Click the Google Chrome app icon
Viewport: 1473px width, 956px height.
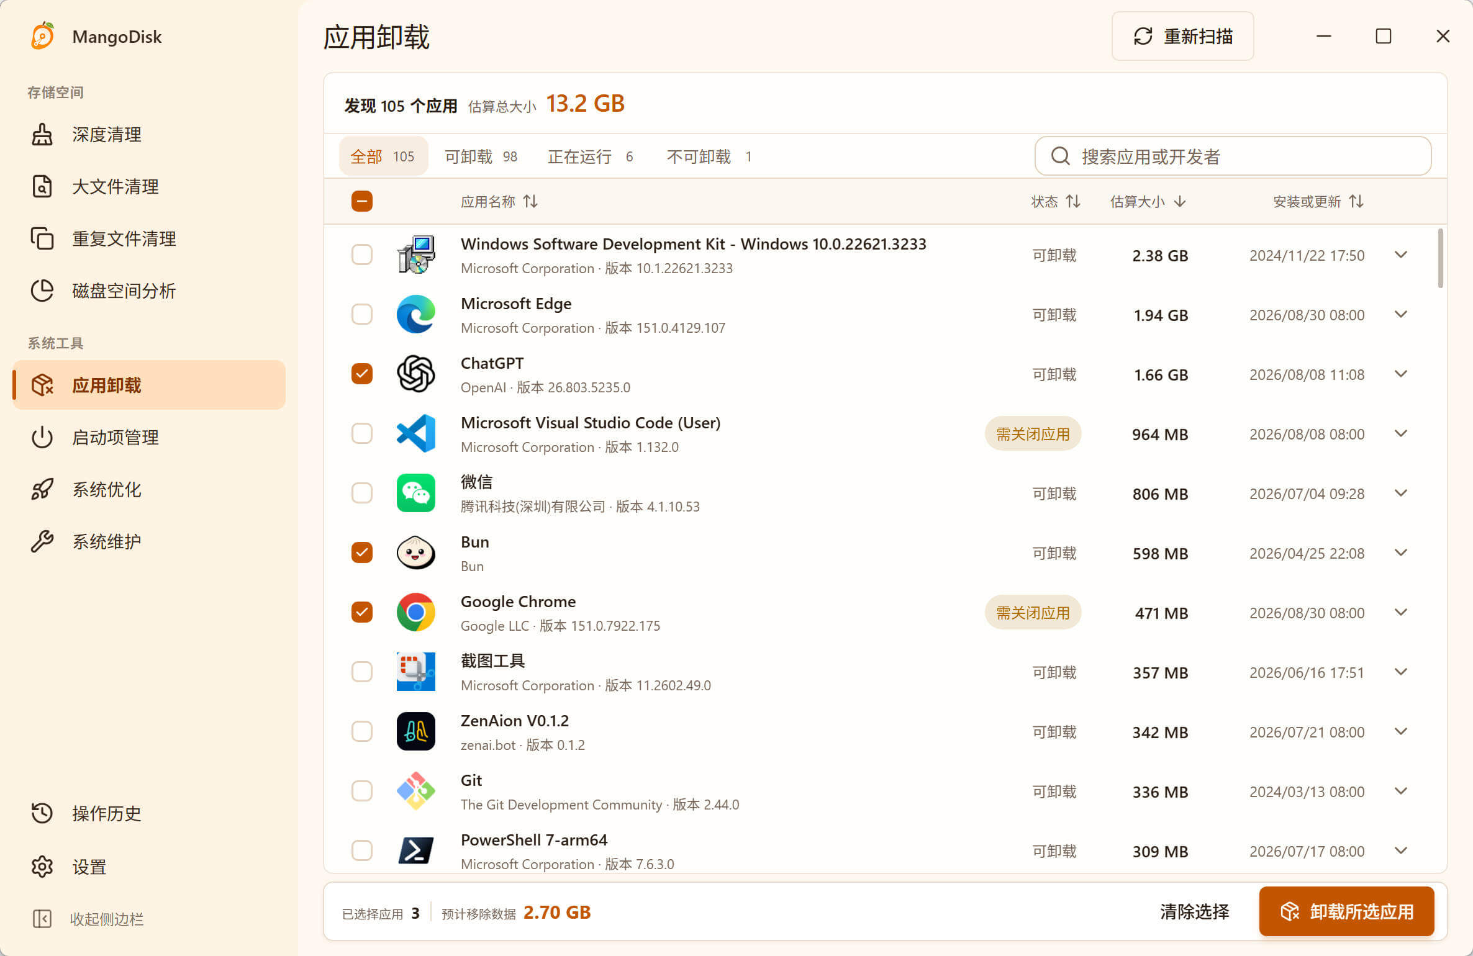point(416,613)
